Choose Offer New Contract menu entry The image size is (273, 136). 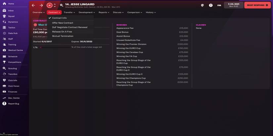(63, 23)
